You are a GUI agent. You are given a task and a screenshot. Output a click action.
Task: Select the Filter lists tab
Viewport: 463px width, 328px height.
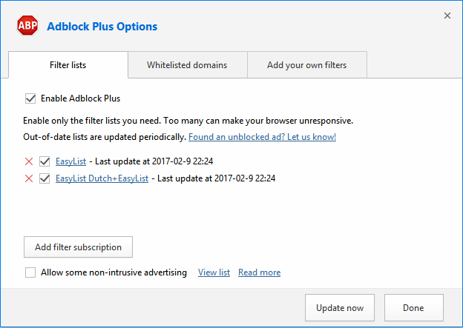click(x=68, y=65)
